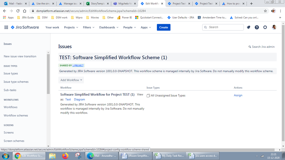Open the JIRA Guide bookmark folder

click(25, 17)
